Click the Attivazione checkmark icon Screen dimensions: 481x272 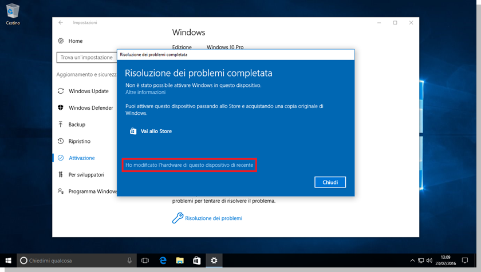[61, 158]
